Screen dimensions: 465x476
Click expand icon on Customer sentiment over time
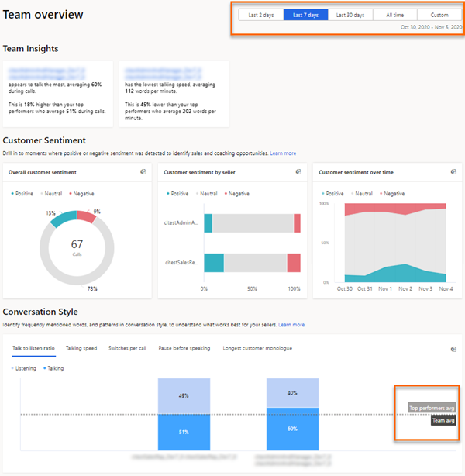(x=453, y=172)
